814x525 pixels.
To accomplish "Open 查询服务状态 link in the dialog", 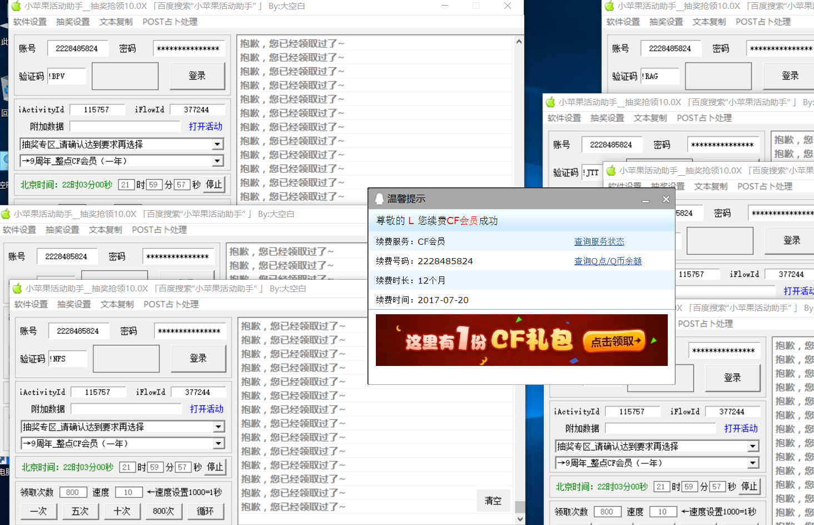I will [x=599, y=241].
